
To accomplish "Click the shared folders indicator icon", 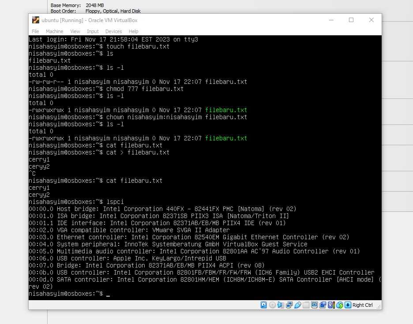I will point(306,305).
